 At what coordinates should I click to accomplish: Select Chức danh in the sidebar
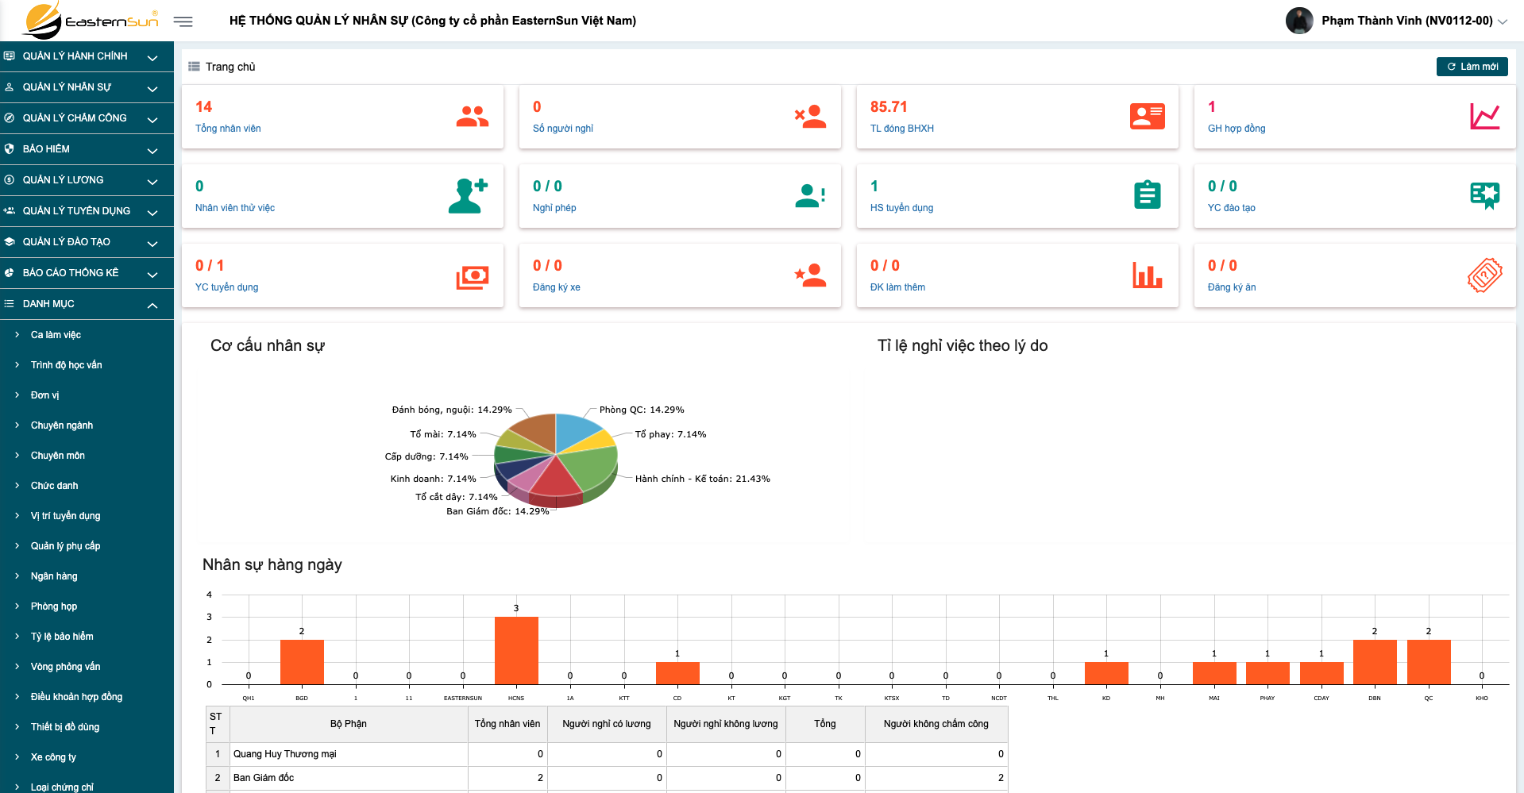tap(54, 486)
